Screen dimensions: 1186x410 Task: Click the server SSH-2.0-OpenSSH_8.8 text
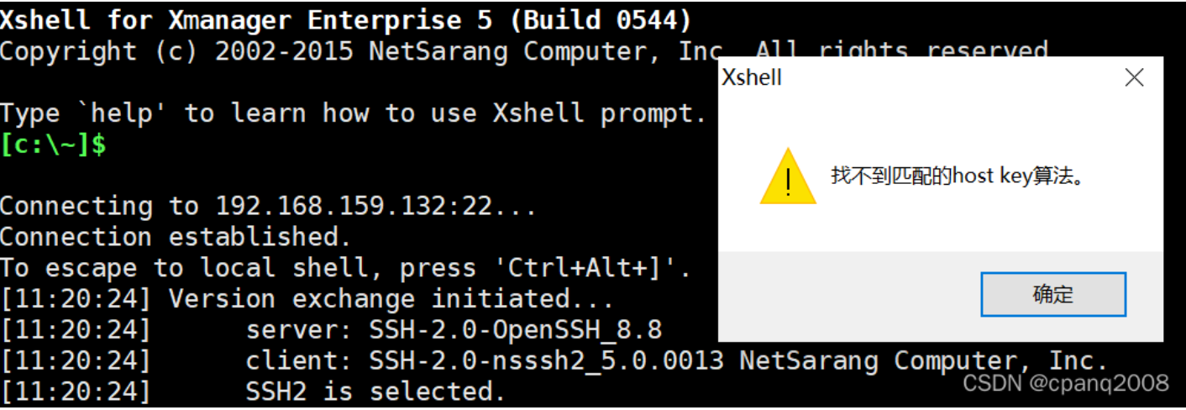[516, 330]
